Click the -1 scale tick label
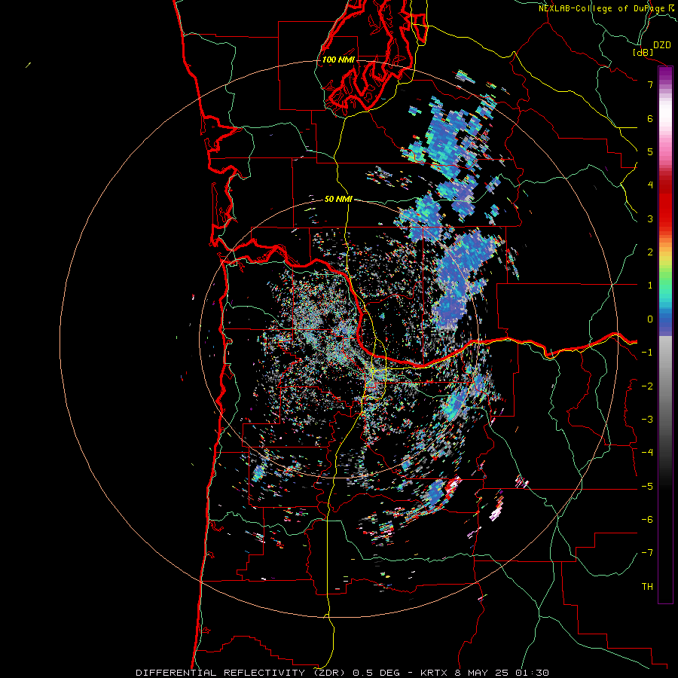Image resolution: width=678 pixels, height=678 pixels. tap(647, 353)
